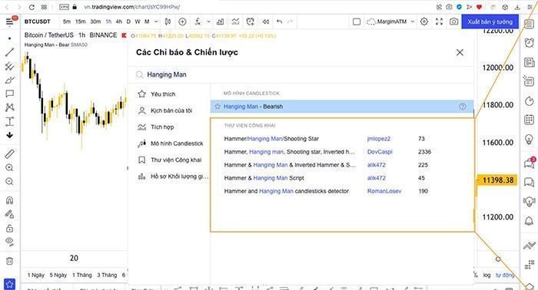Select Hammer and Hanging Man candlesticks detector
Image resolution: width=538 pixels, height=290 pixels.
coord(287,191)
